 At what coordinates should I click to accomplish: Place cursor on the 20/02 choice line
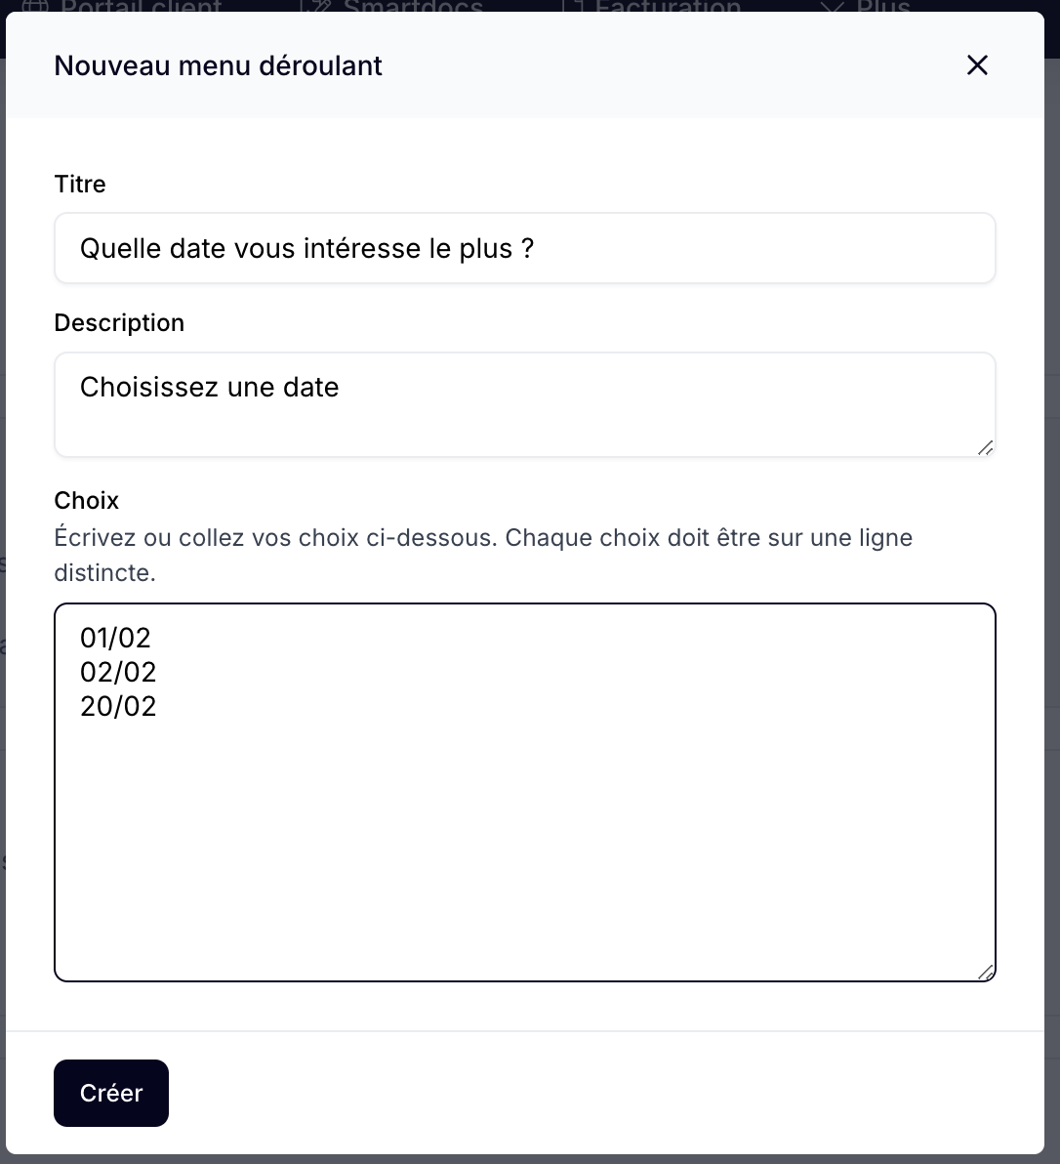pos(119,706)
